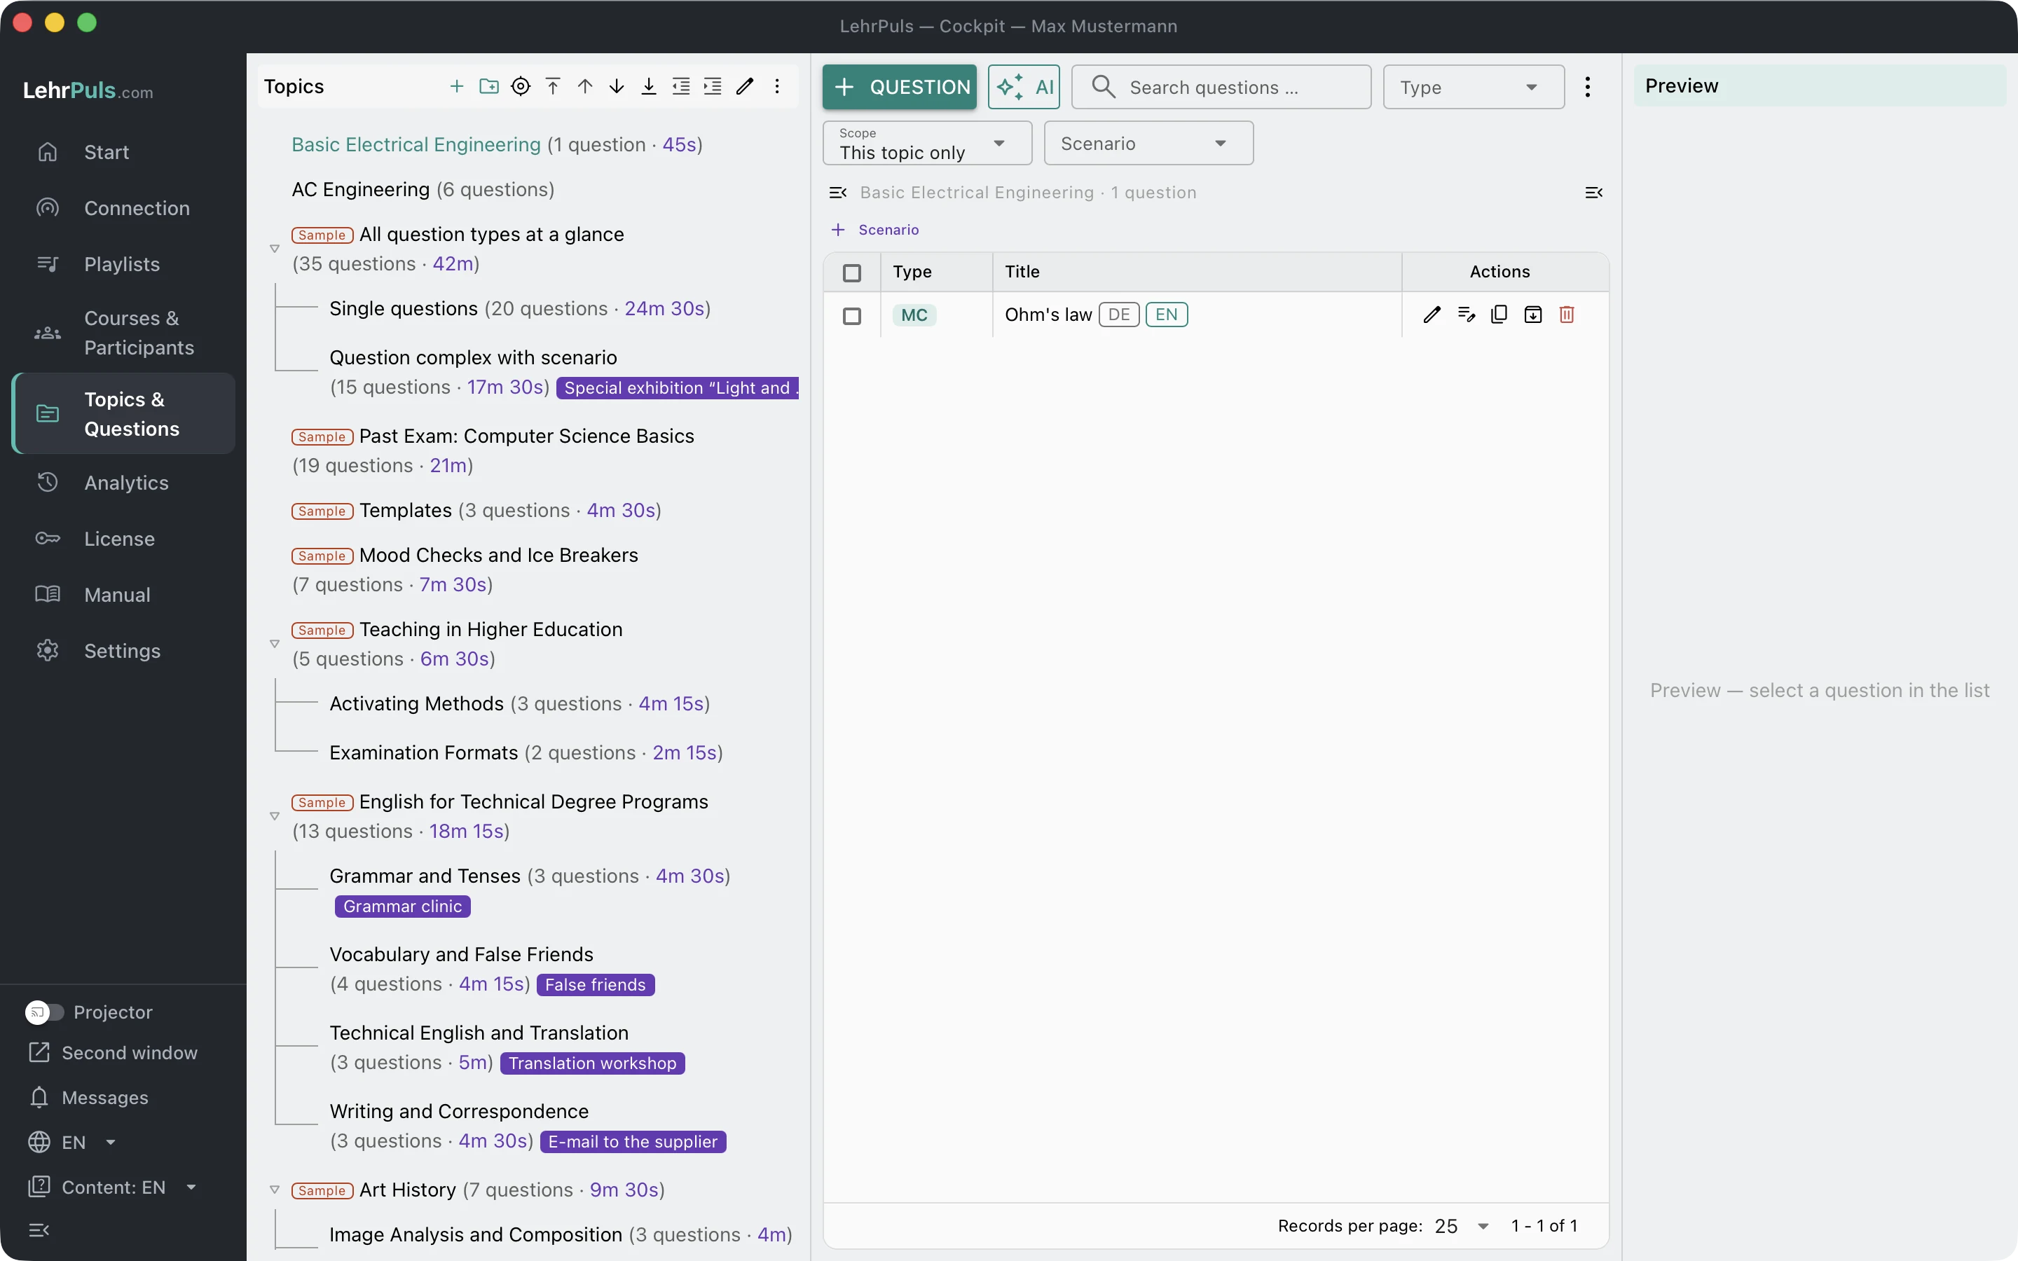Image resolution: width=2018 pixels, height=1261 pixels.
Task: Tick the checkbox for Ohm's law row
Action: pos(851,316)
